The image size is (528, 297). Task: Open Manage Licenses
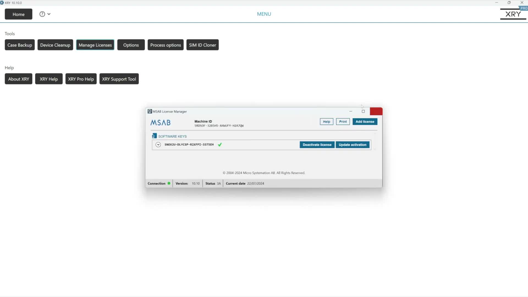coord(95,45)
